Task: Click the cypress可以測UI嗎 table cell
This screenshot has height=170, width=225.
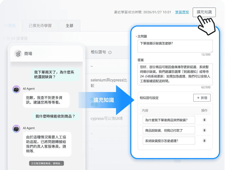Action: point(107,119)
